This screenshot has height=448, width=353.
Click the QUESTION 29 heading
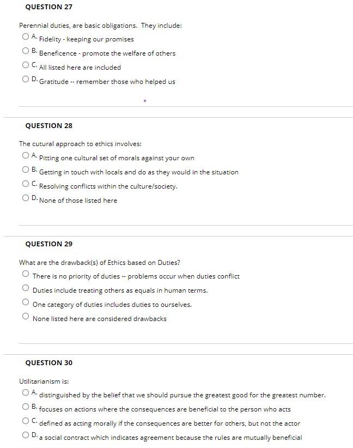48,244
